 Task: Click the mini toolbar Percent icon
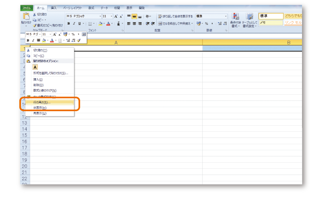point(73,34)
